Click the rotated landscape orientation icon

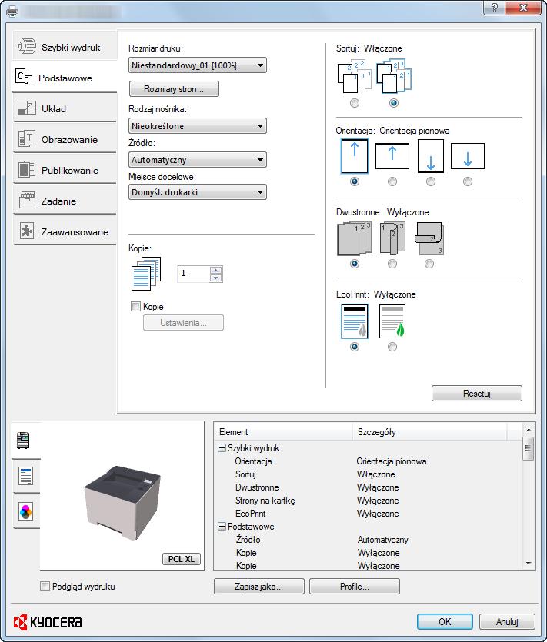468,156
